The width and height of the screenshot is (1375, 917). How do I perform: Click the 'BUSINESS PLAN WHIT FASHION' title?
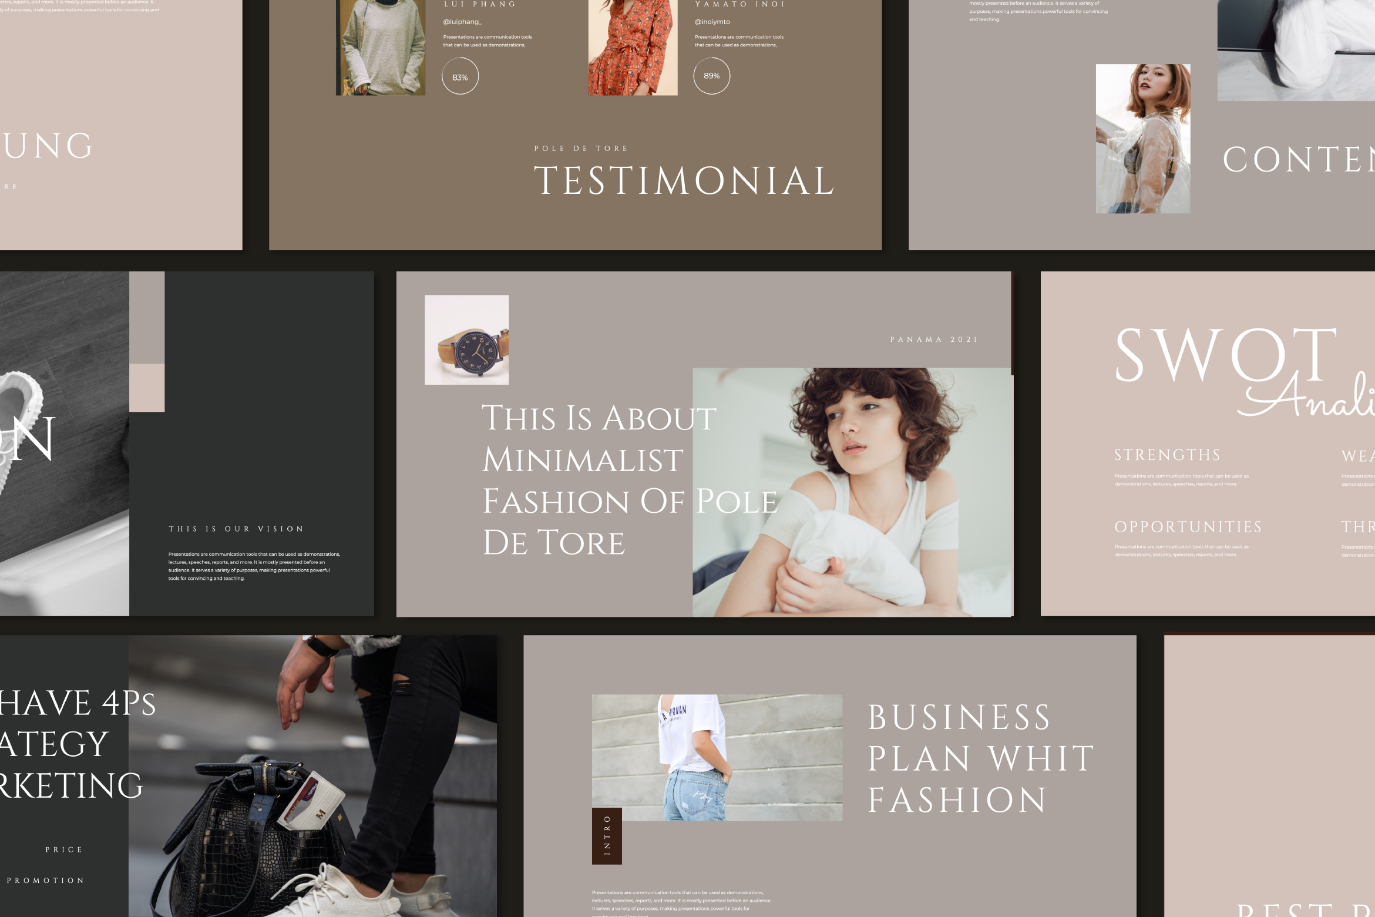pos(981,758)
